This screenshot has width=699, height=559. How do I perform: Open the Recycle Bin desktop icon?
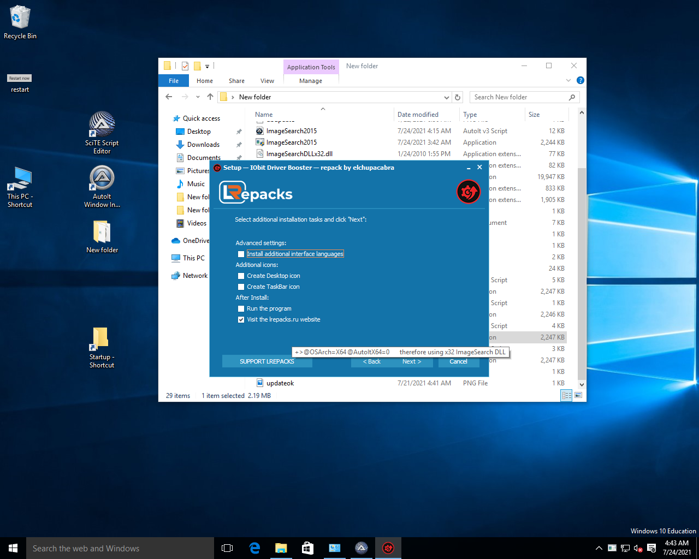click(20, 22)
